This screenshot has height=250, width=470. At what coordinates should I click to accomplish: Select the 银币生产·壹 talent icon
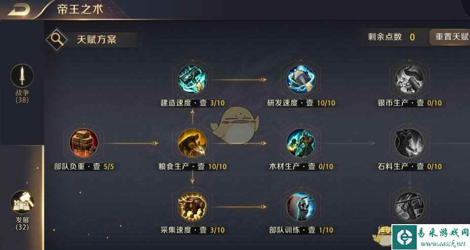(x=410, y=80)
